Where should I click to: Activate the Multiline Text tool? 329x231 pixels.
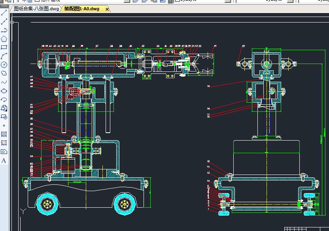pos(4,161)
